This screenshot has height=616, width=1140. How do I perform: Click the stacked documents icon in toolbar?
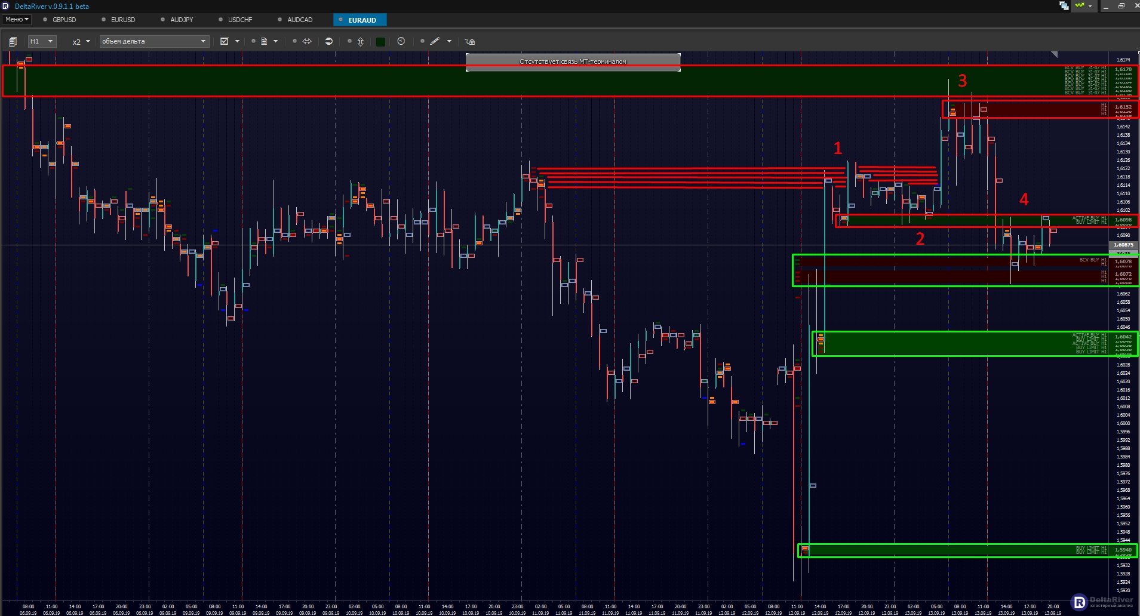pos(13,42)
